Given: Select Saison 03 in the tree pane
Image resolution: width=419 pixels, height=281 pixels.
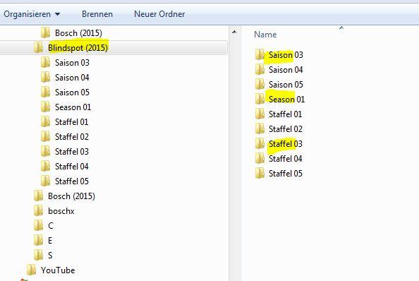Looking at the screenshot, I should [72, 63].
